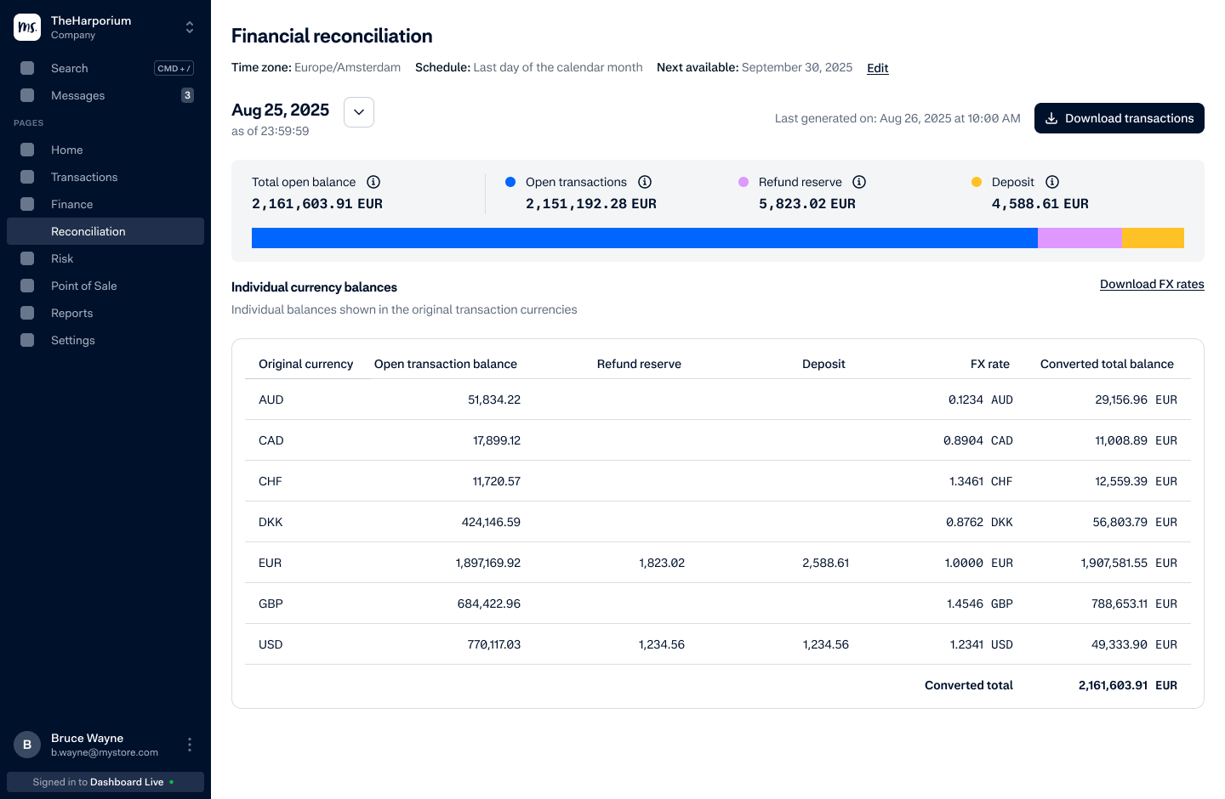The width and height of the screenshot is (1225, 799).
Task: Click the blue Open transactions dot
Action: click(510, 182)
